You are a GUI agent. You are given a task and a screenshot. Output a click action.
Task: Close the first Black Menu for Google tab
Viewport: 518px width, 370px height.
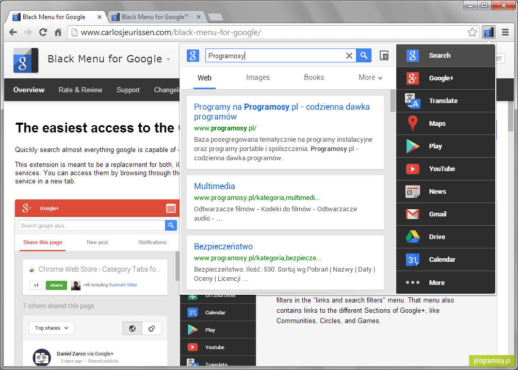(x=100, y=17)
